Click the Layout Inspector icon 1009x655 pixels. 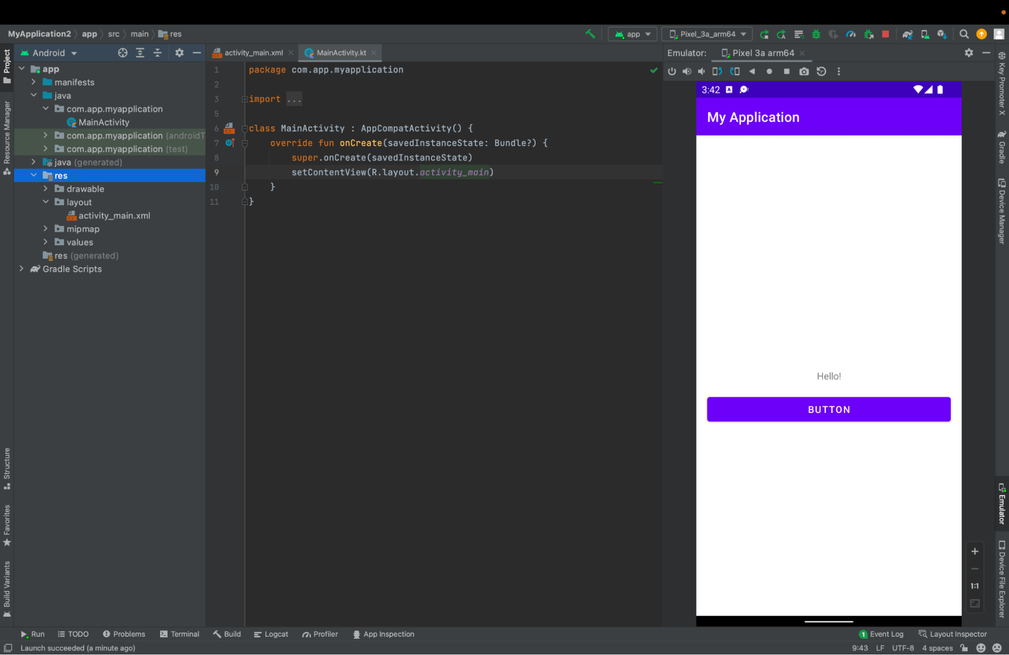point(922,634)
